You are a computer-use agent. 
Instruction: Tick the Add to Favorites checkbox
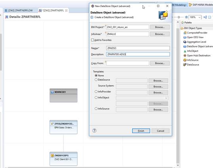tap(93, 40)
